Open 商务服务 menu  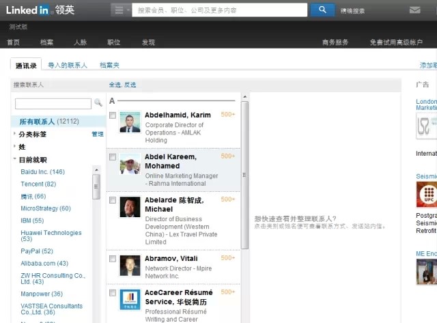point(335,42)
